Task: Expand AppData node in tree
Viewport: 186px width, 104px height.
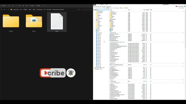Action: pos(94,69)
